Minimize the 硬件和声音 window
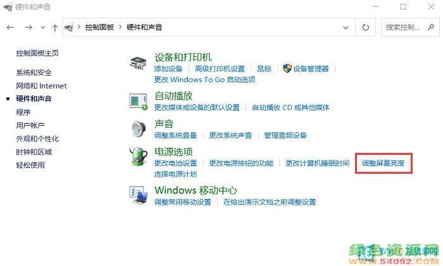 click(375, 6)
